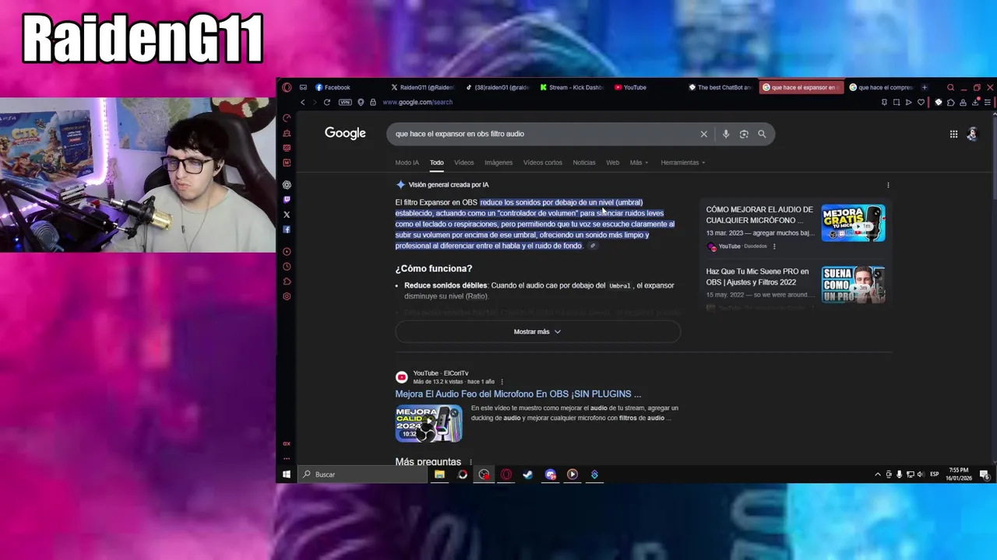
Task: Click Google microphone voice search icon
Action: coord(725,134)
